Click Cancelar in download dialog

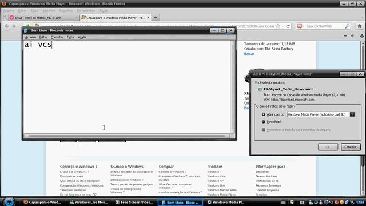351,147
